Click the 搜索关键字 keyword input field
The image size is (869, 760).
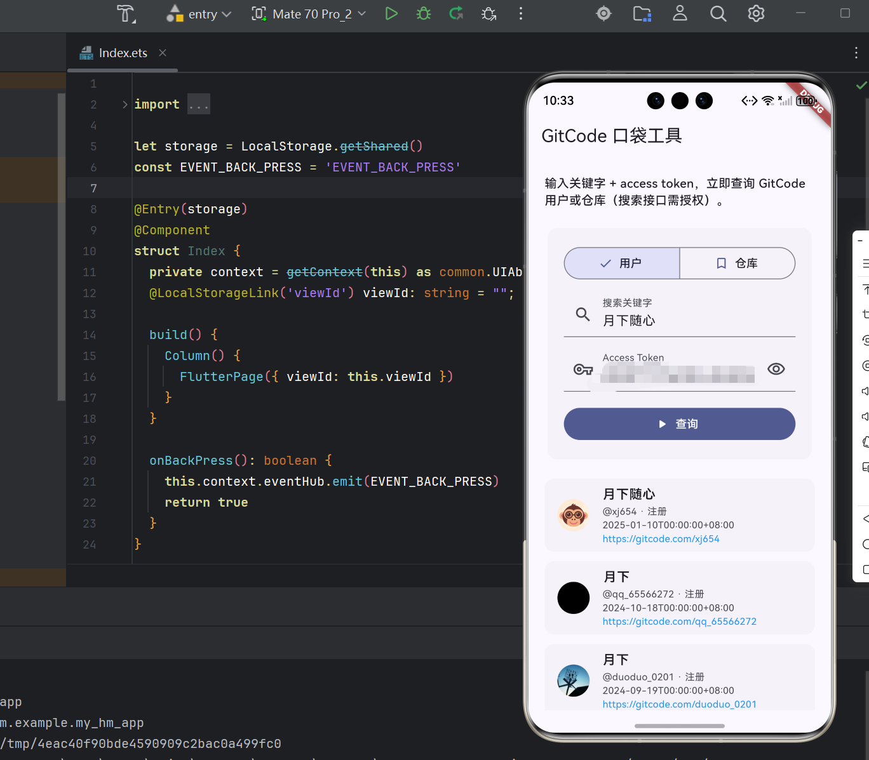click(x=680, y=321)
